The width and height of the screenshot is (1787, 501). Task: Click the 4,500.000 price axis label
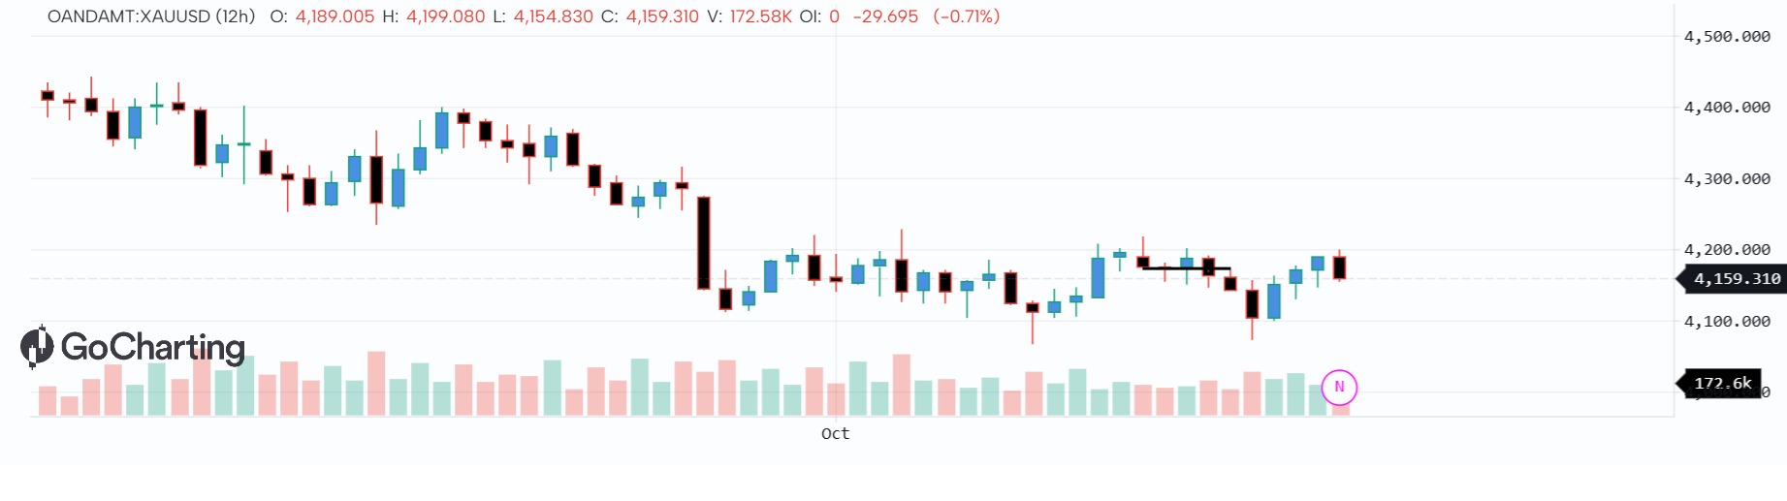pyautogui.click(x=1727, y=37)
